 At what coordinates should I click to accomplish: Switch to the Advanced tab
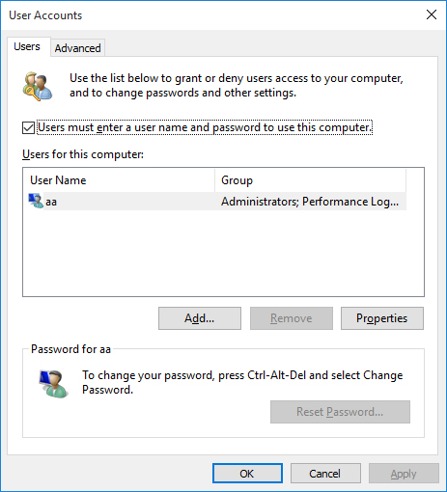pos(77,48)
